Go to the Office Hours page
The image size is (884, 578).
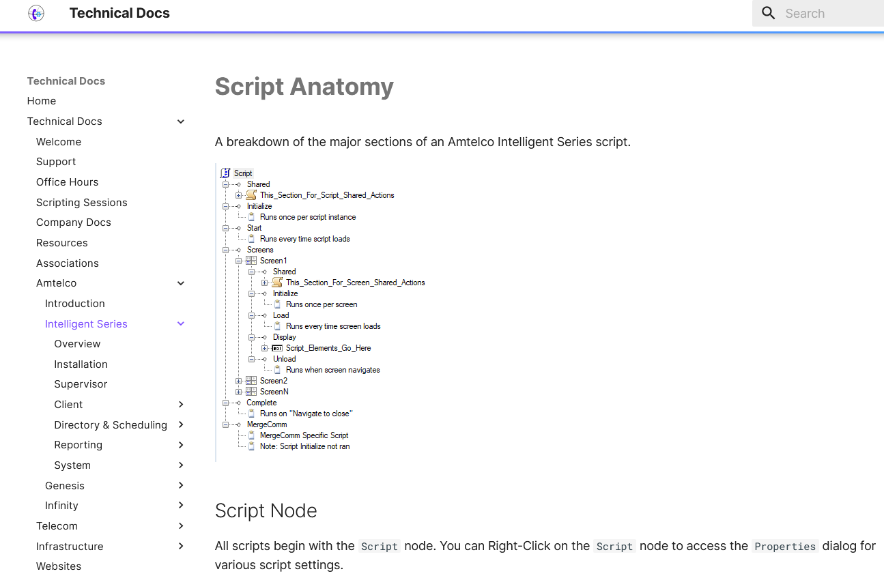click(x=67, y=182)
